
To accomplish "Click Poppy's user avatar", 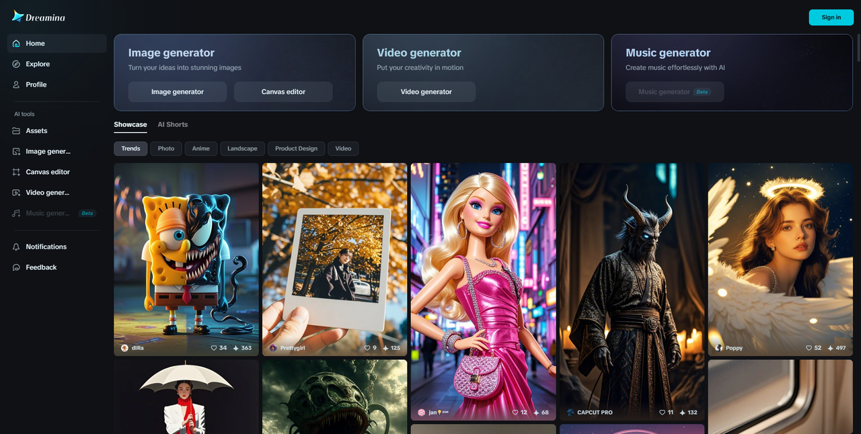I will (719, 348).
